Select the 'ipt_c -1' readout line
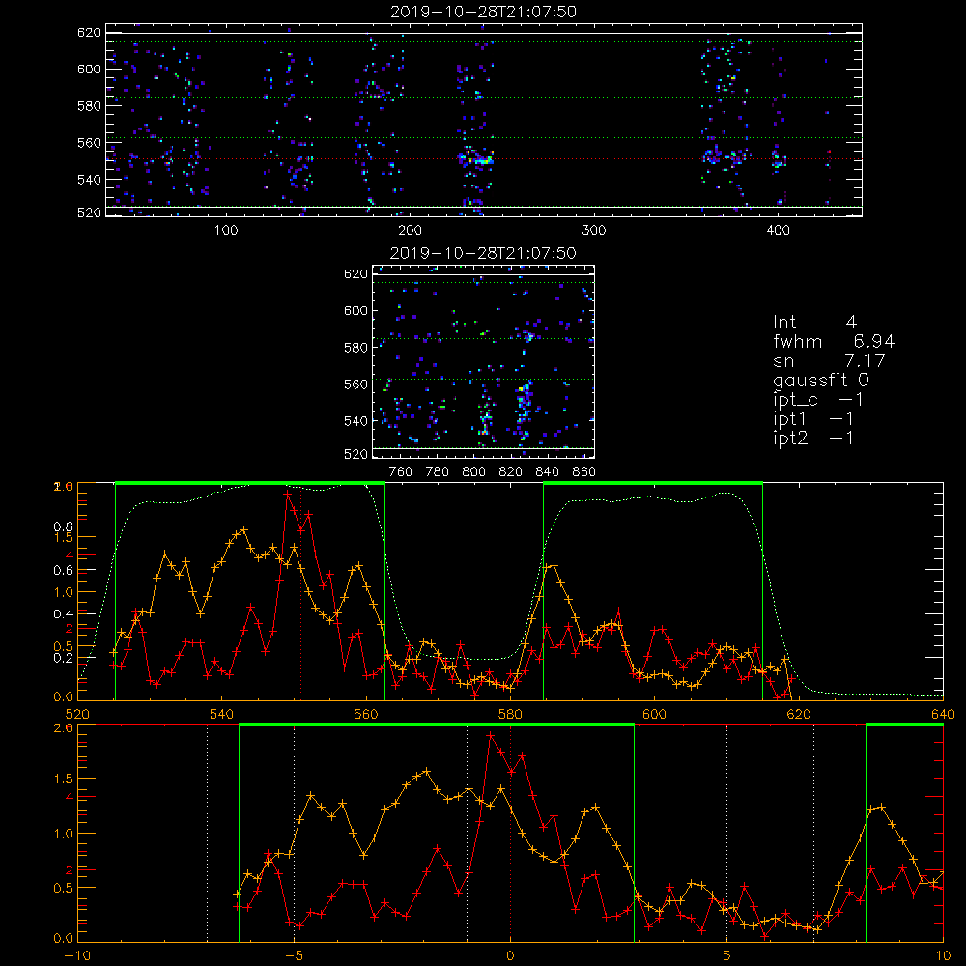Image resolution: width=966 pixels, height=966 pixels. click(818, 401)
